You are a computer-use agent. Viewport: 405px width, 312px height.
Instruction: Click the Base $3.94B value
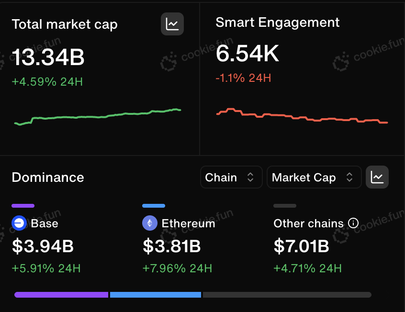coord(43,246)
